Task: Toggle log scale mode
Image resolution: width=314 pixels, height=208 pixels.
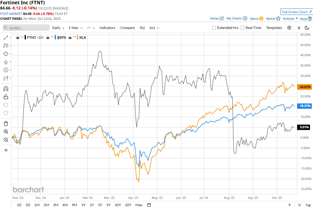Action: coord(308,205)
